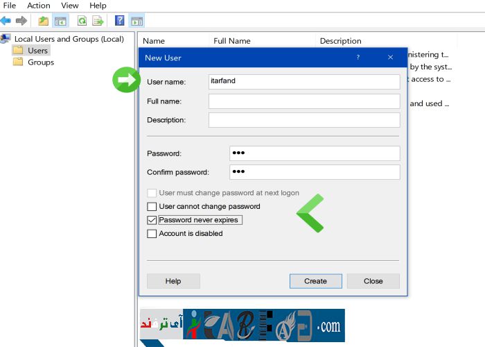Image resolution: width=485 pixels, height=347 pixels.
Task: Click the Full name input field
Action: (304, 101)
